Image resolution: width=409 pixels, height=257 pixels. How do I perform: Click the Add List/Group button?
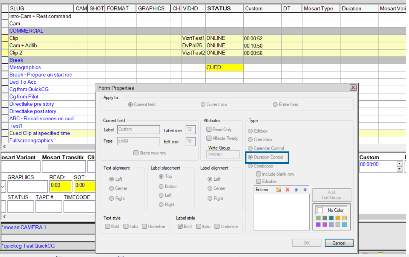coord(332,195)
